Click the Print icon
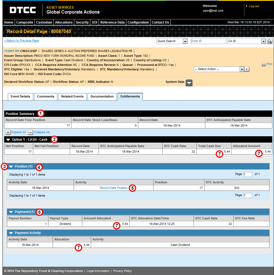The height and width of the screenshot is (275, 274). click(x=263, y=65)
